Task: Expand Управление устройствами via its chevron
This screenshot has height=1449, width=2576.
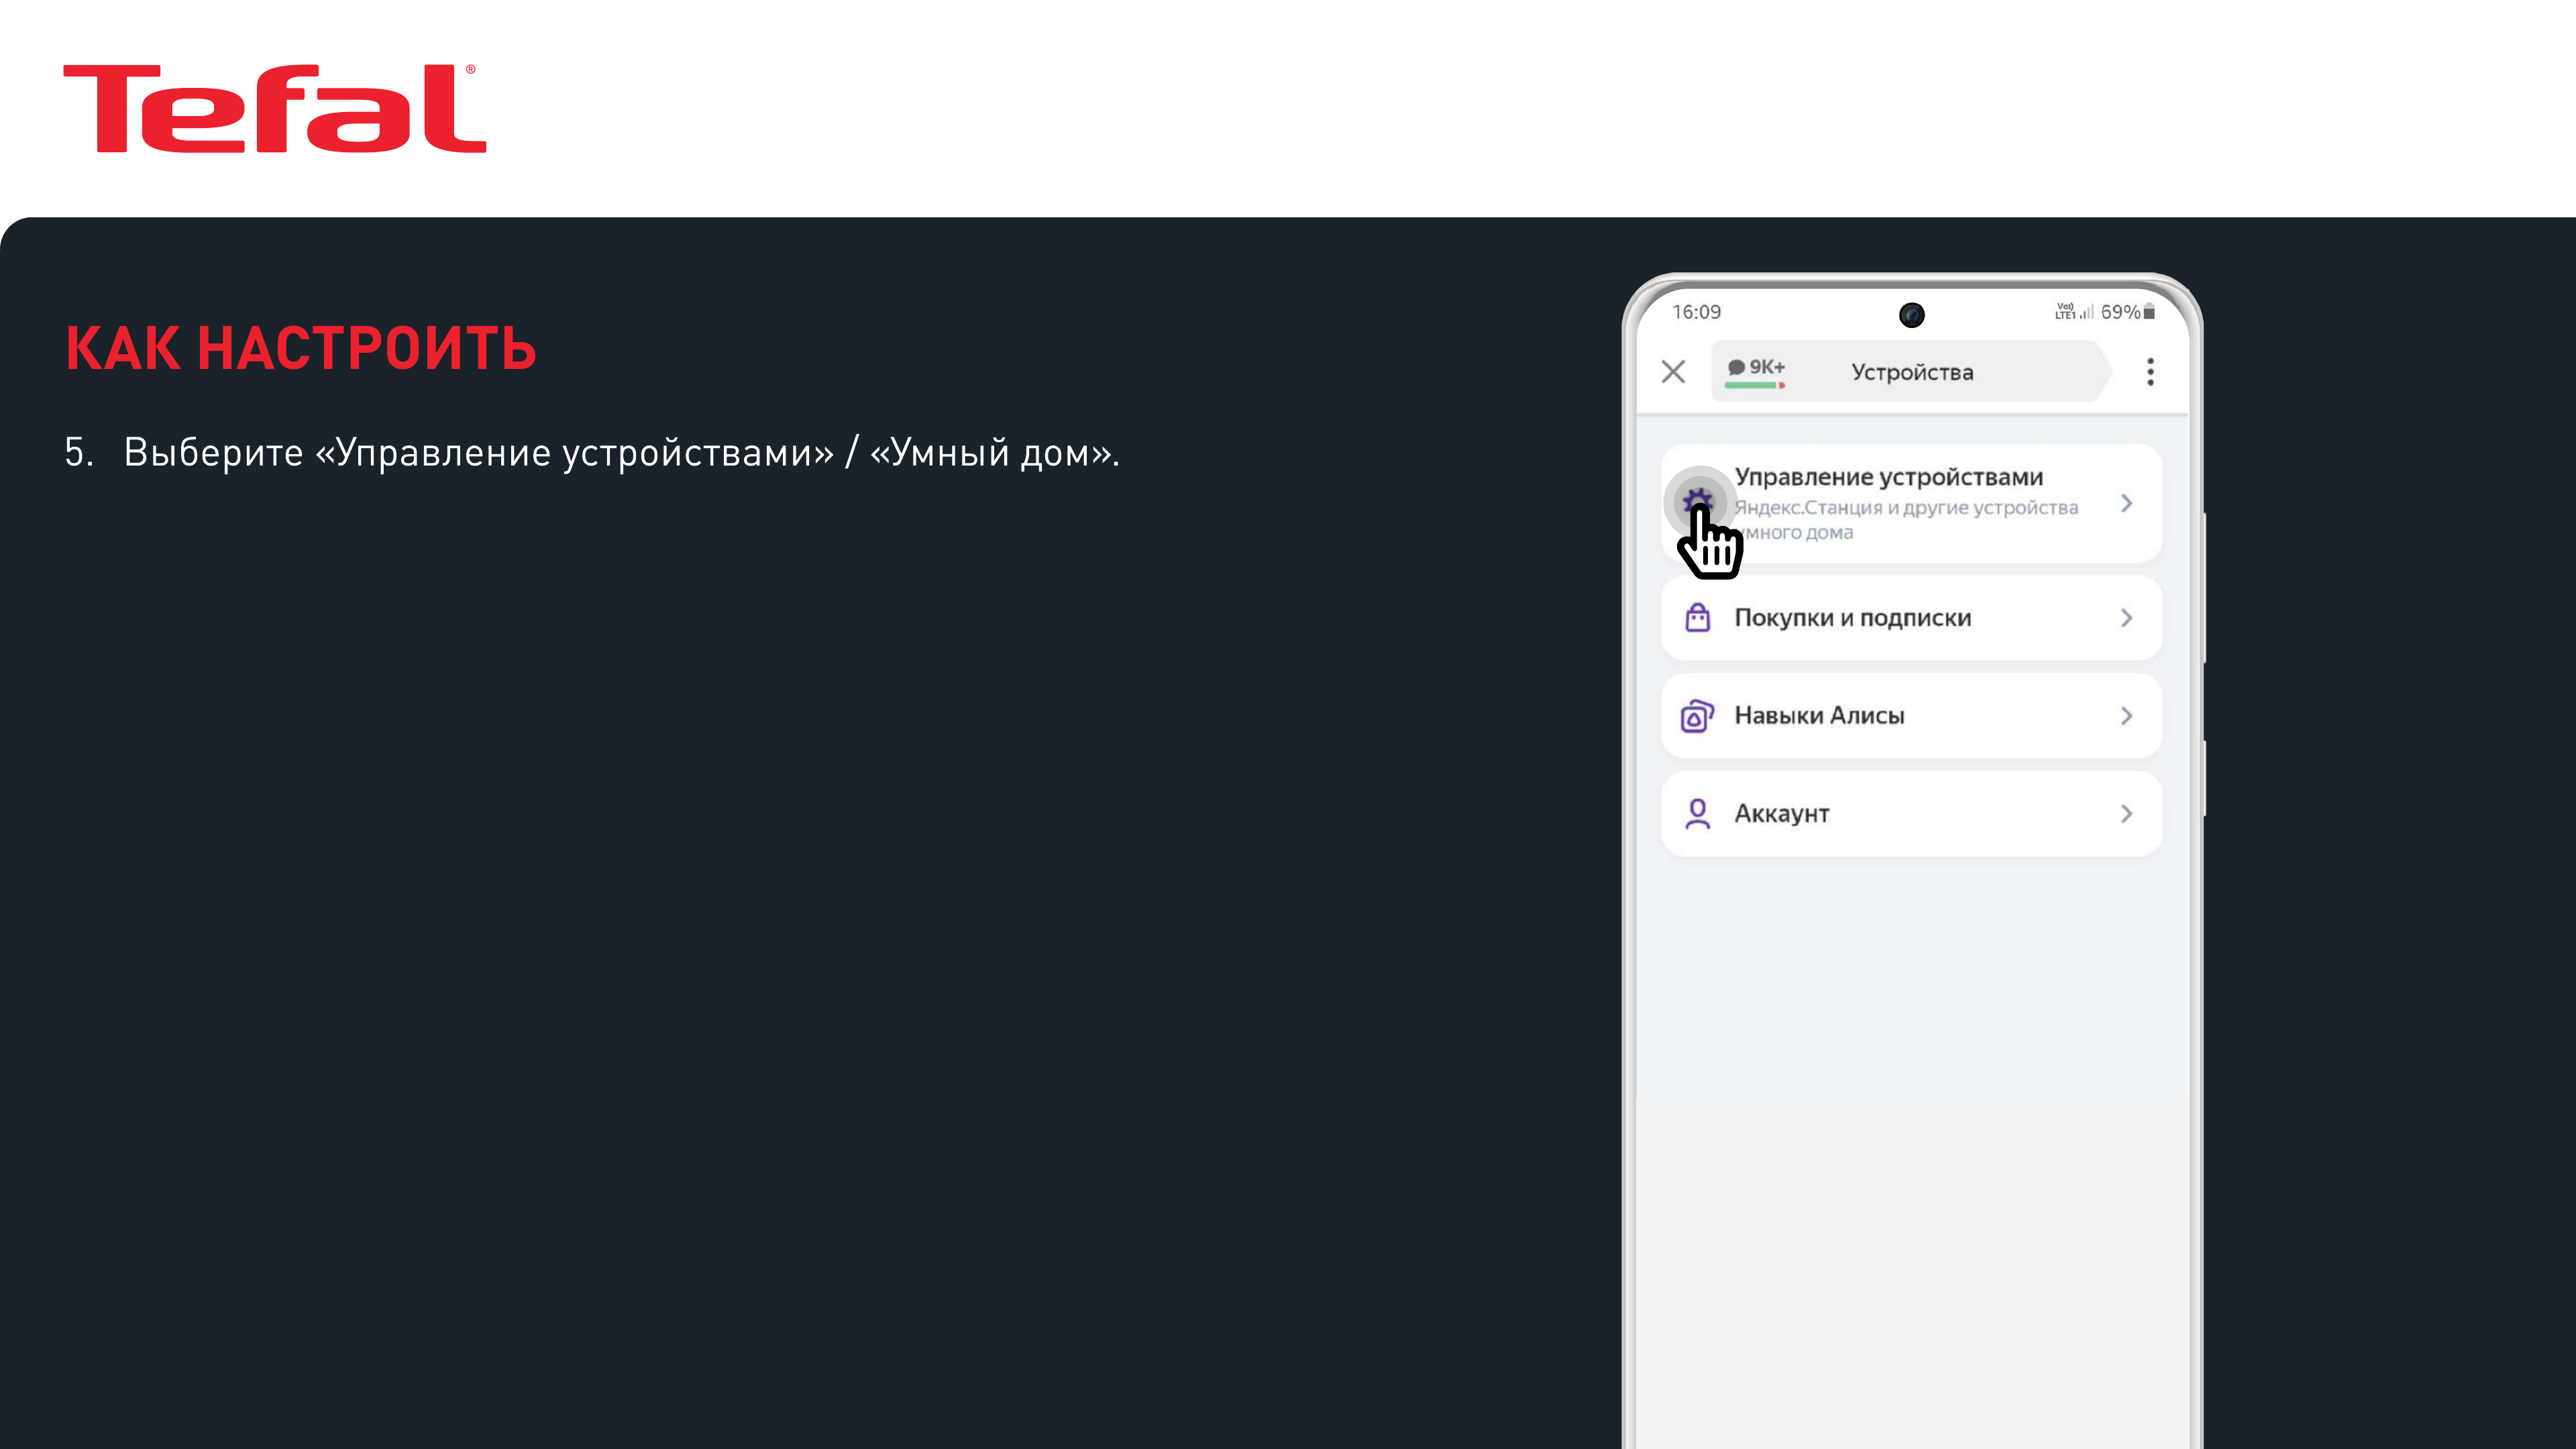Action: tap(2126, 503)
